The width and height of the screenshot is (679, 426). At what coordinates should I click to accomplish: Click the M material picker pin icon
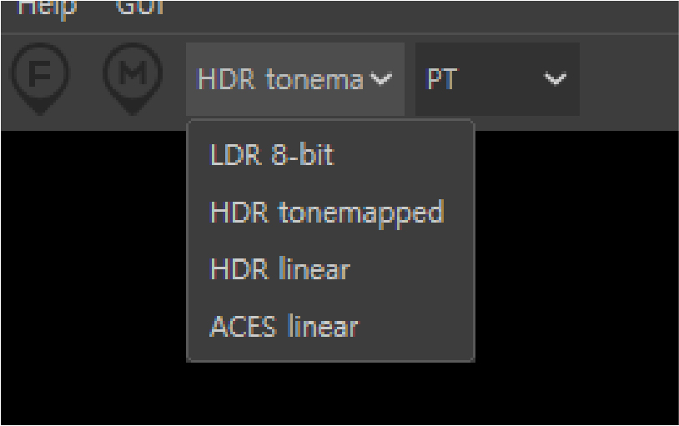pos(133,78)
